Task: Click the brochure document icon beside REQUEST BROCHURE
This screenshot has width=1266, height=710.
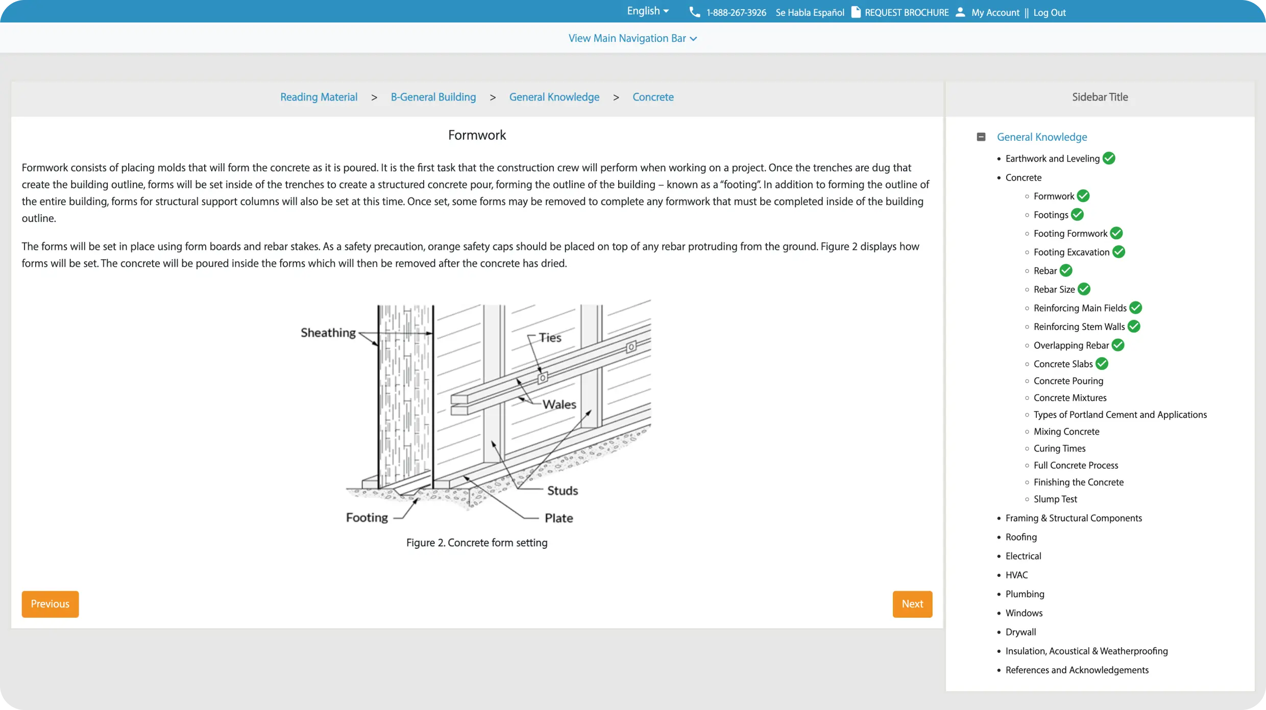Action: [x=855, y=12]
